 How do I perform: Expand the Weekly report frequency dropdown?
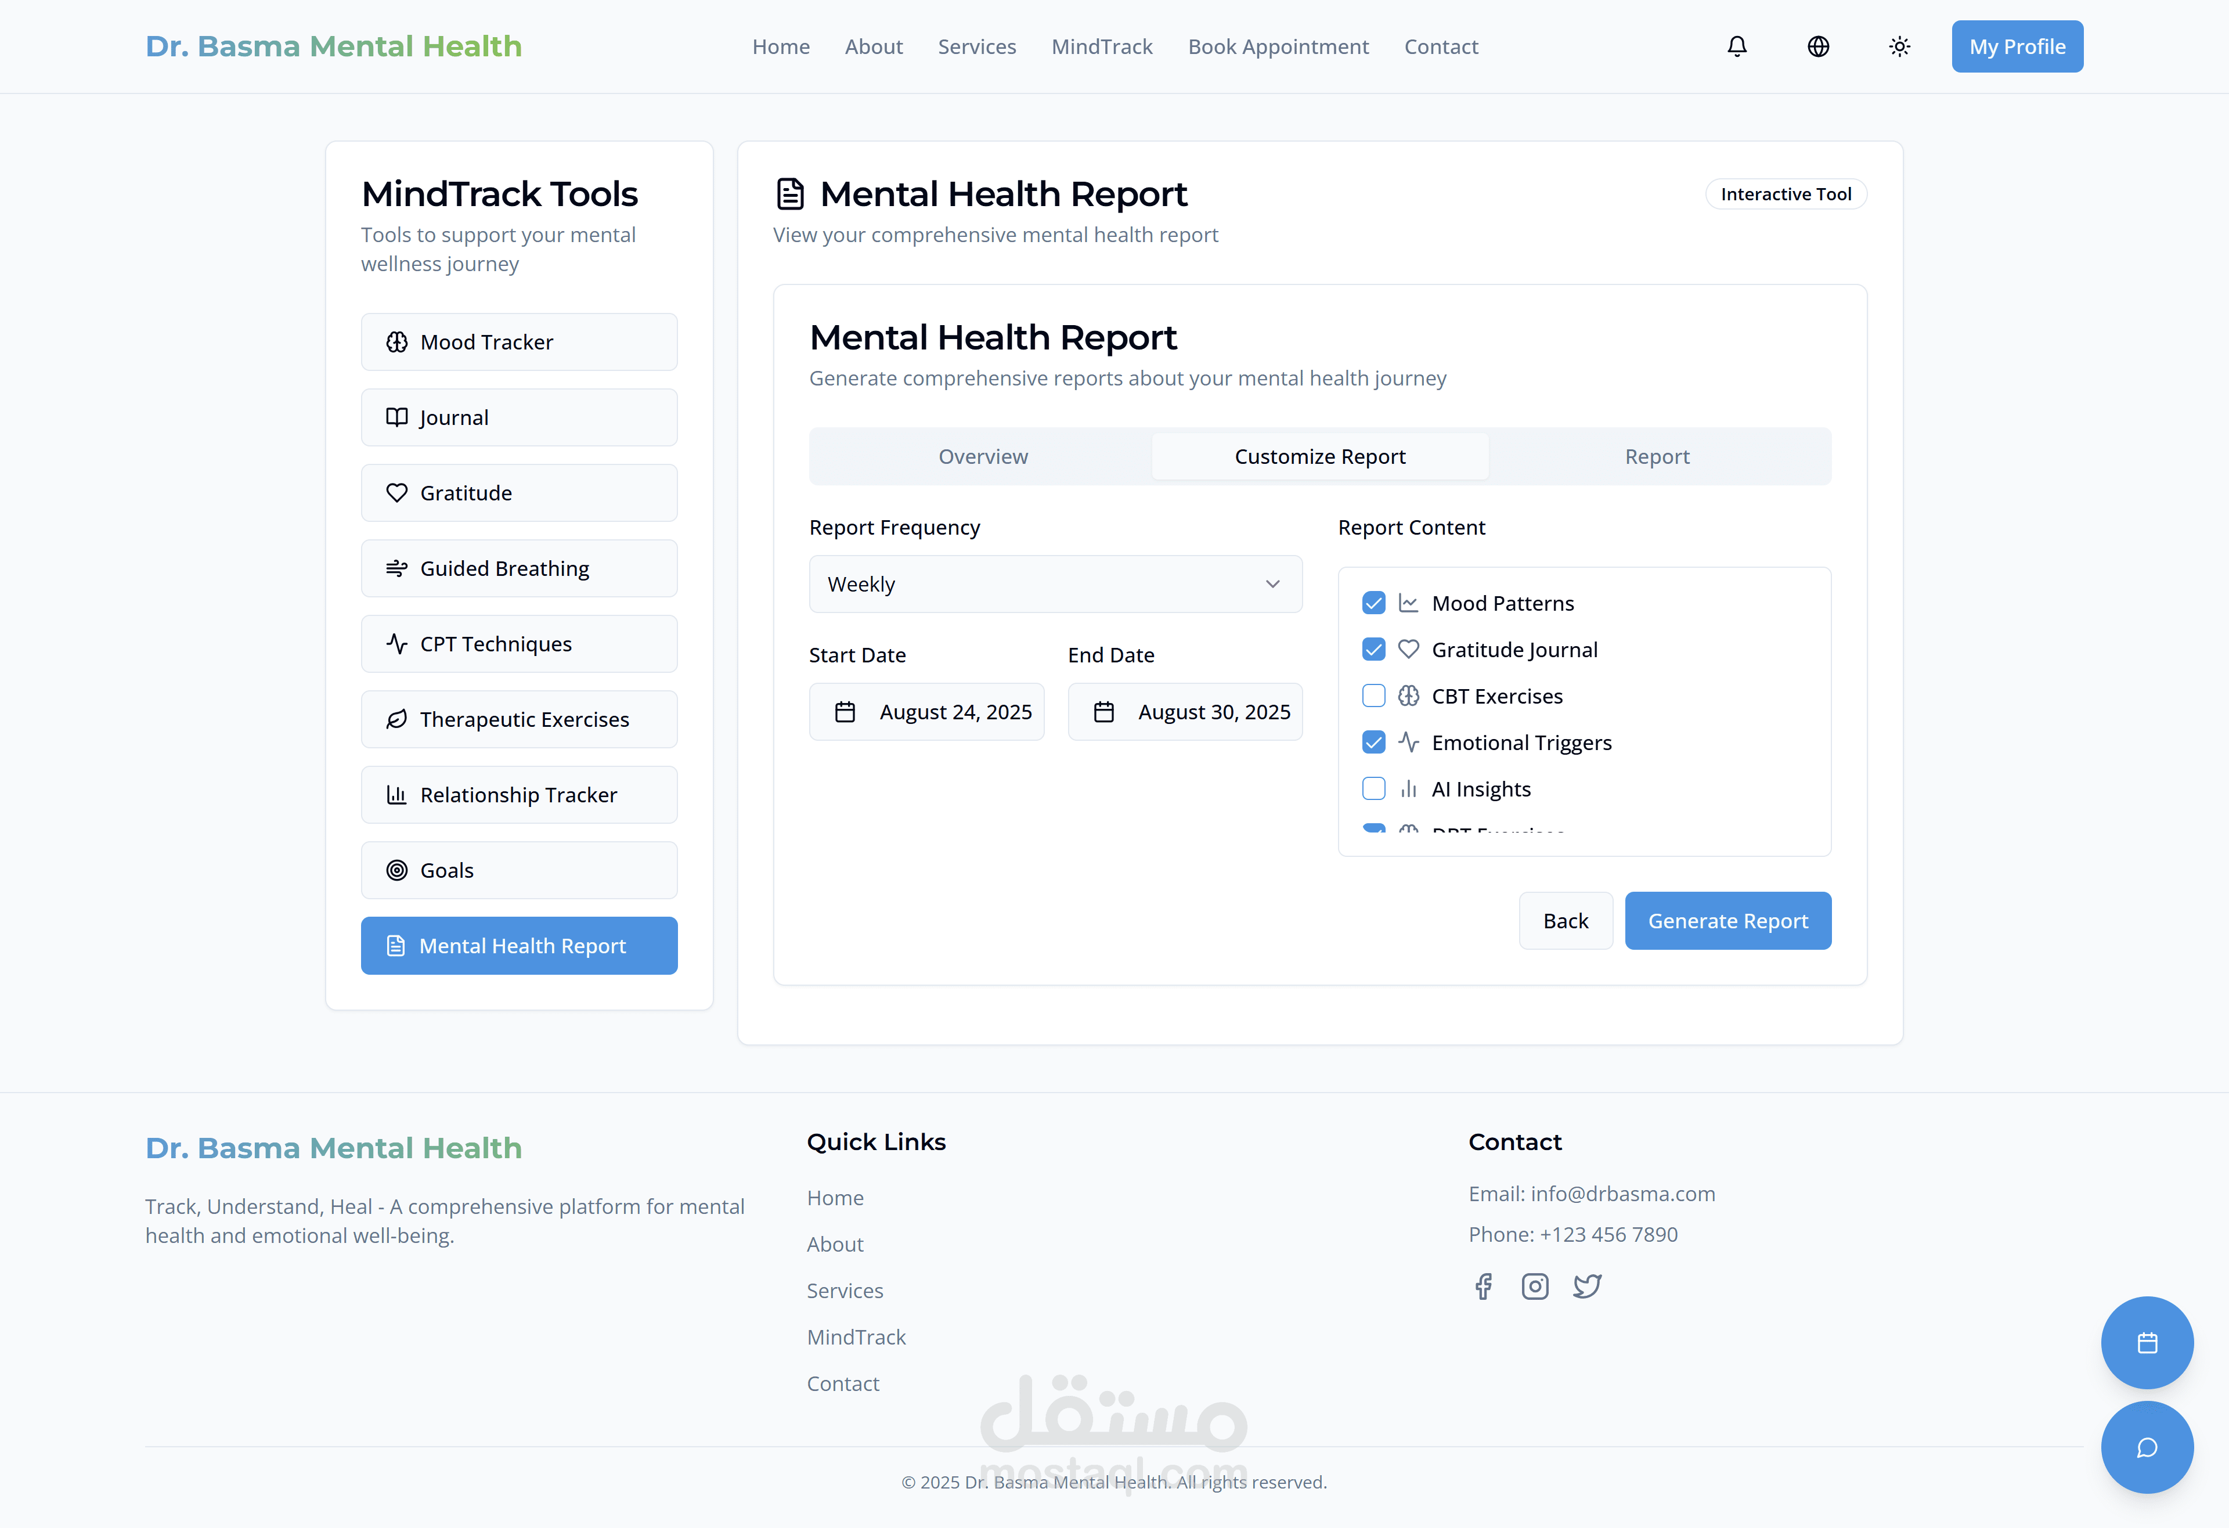click(1055, 584)
